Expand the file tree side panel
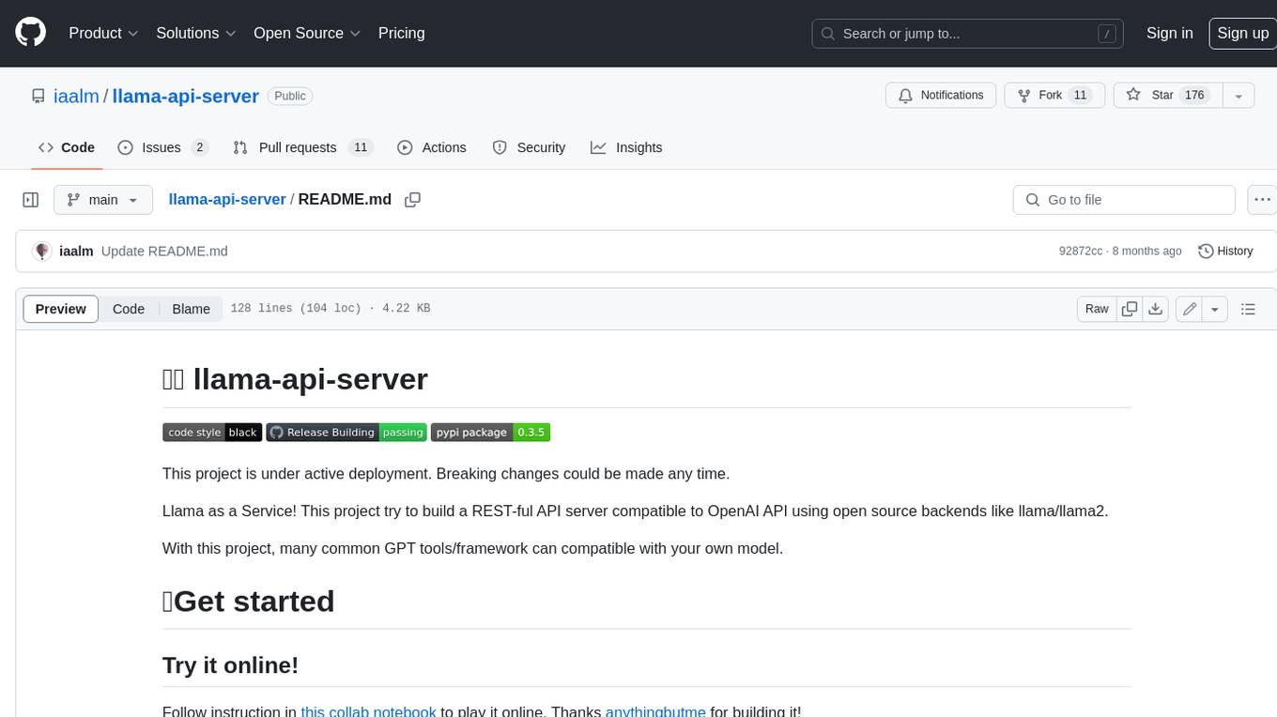Image resolution: width=1277 pixels, height=717 pixels. click(30, 200)
